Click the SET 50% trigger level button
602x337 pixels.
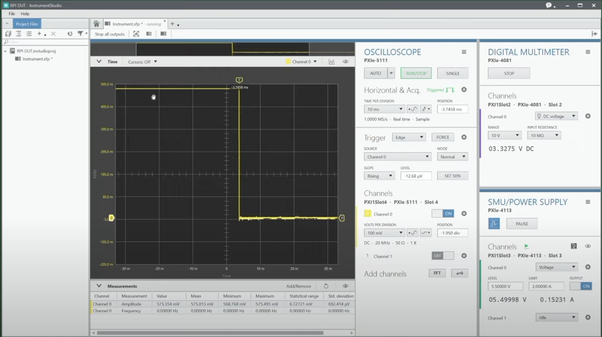452,176
